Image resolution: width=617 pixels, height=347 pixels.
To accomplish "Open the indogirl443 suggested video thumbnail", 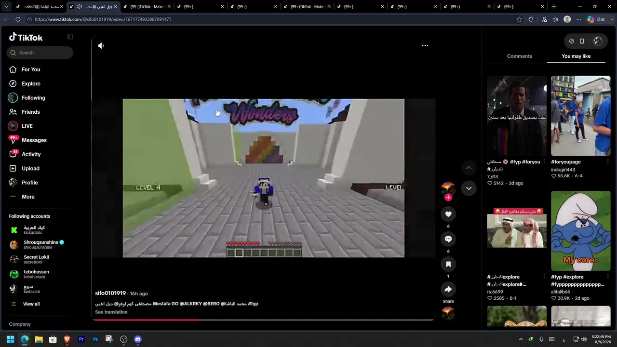I will (x=580, y=116).
